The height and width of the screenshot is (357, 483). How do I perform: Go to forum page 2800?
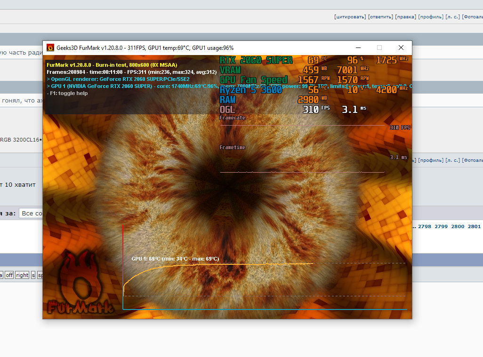pyautogui.click(x=458, y=227)
